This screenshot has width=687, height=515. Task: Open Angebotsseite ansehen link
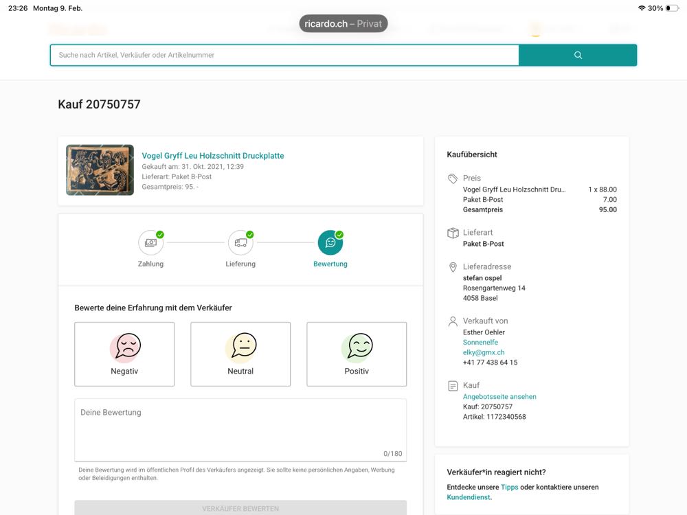click(499, 396)
